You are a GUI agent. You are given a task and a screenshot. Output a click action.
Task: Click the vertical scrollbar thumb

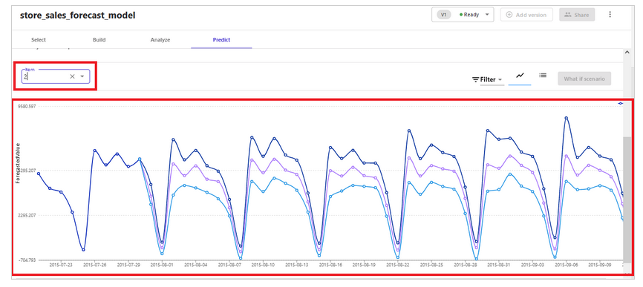point(627,199)
